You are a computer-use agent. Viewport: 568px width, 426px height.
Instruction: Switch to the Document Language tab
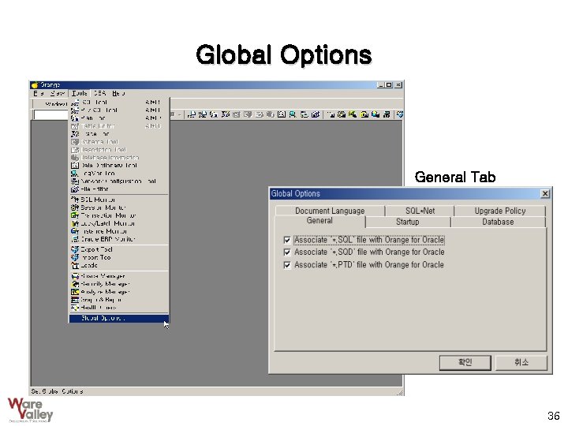click(x=330, y=211)
